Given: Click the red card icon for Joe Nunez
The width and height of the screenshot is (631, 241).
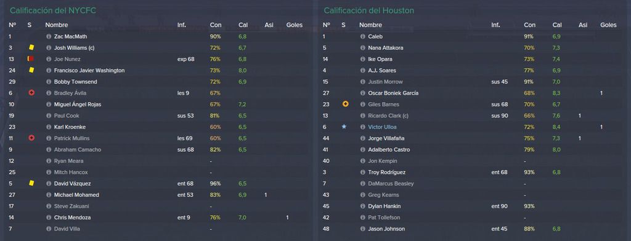Looking at the screenshot, I should tap(31, 59).
